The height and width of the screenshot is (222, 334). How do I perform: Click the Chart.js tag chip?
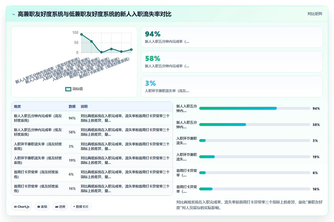coord(22,207)
